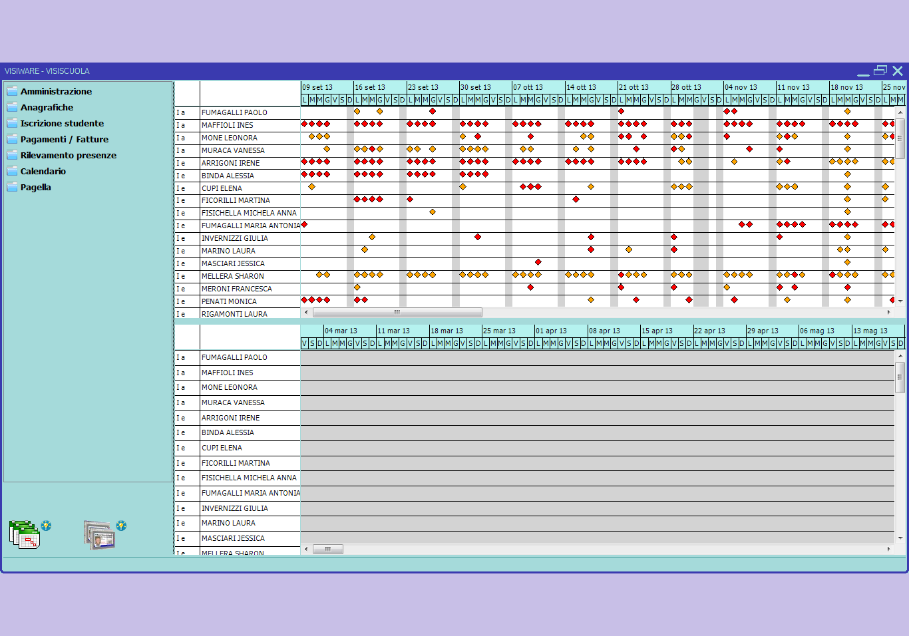
Task: Click MARINO LAURA's orange diamond in the 16 set week
Action: 365,249
